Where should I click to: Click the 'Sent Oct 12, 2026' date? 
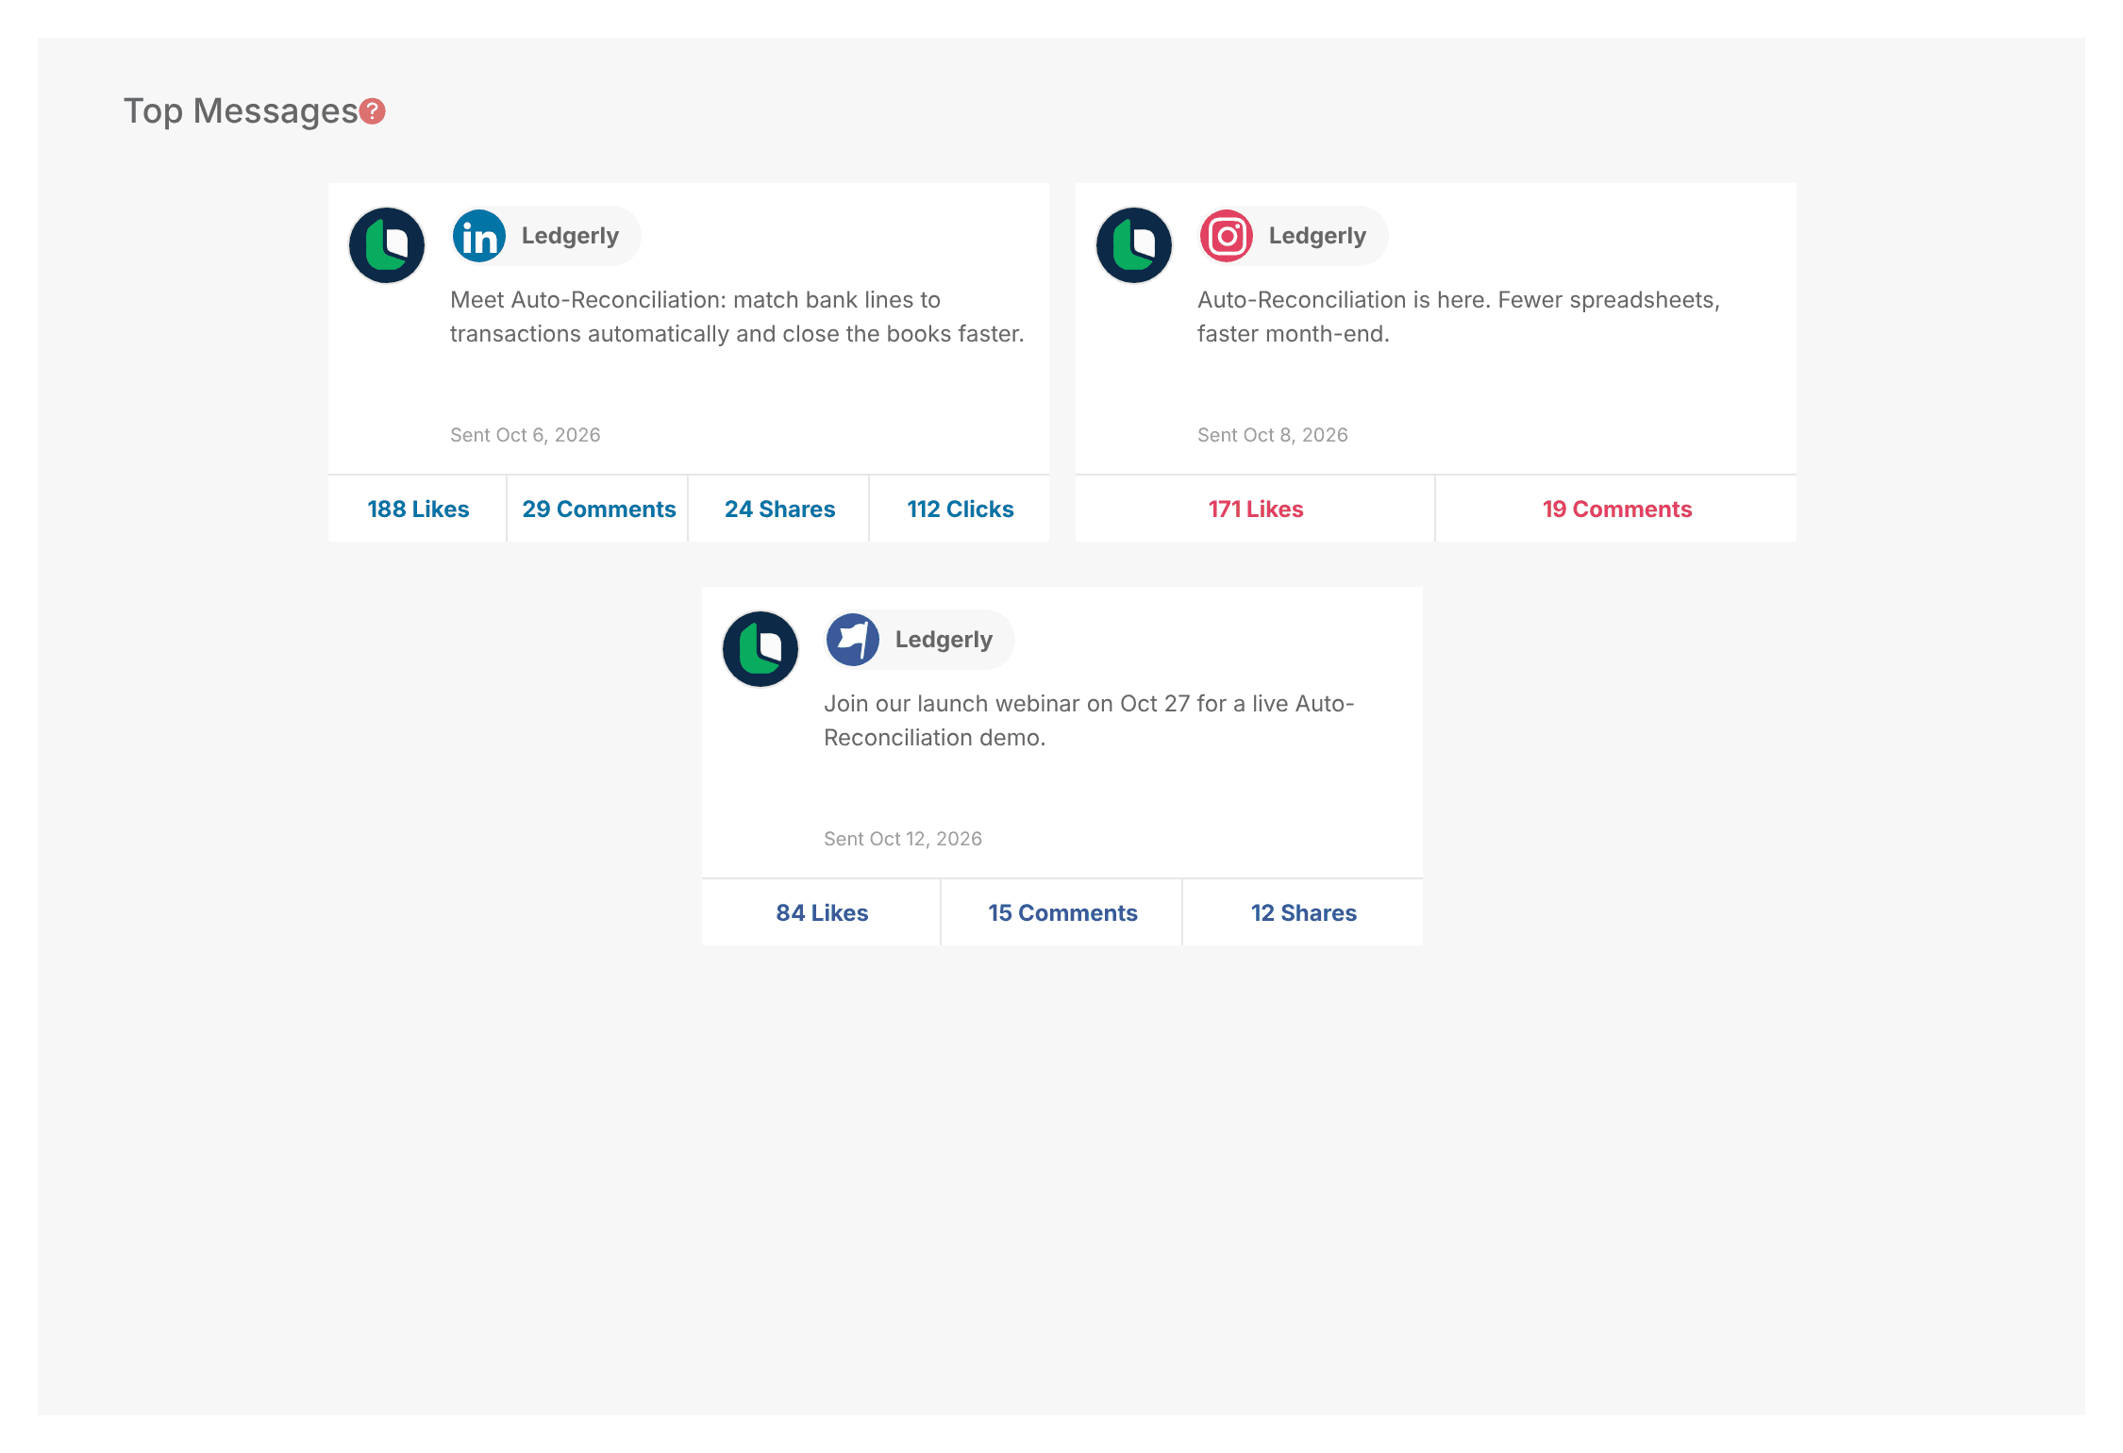tap(902, 839)
